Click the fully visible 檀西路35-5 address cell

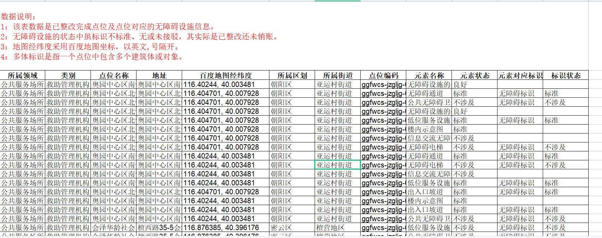(x=159, y=228)
